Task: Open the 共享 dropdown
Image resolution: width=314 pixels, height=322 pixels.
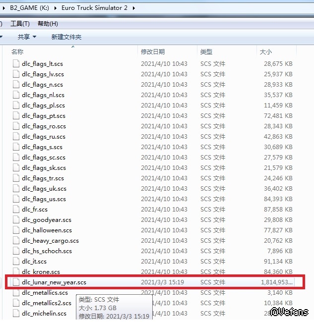Action: (27, 37)
